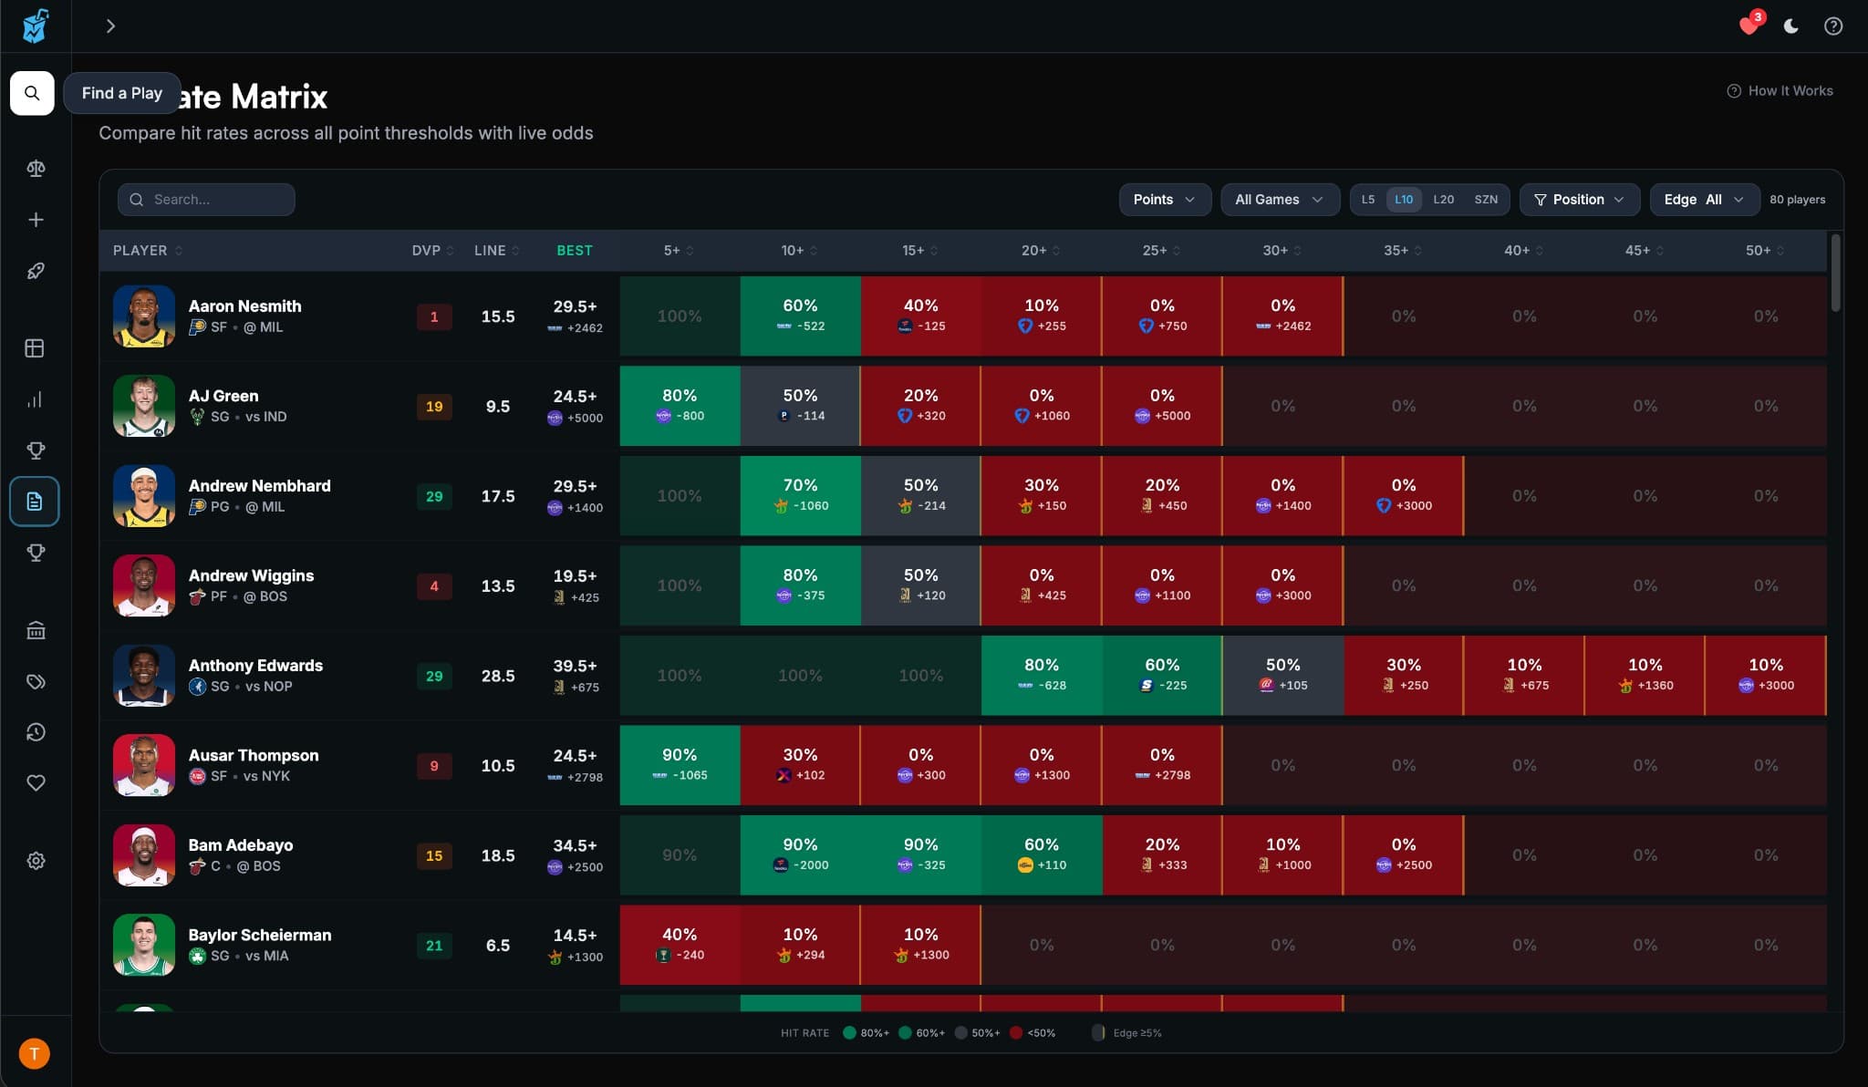1868x1087 pixels.
Task: Open the Edge All dropdown
Action: click(1702, 199)
